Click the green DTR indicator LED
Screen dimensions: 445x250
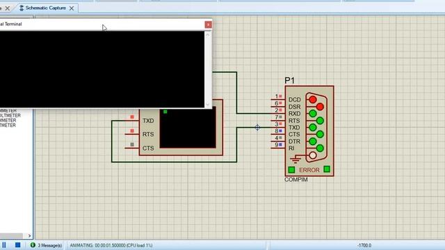(313, 142)
